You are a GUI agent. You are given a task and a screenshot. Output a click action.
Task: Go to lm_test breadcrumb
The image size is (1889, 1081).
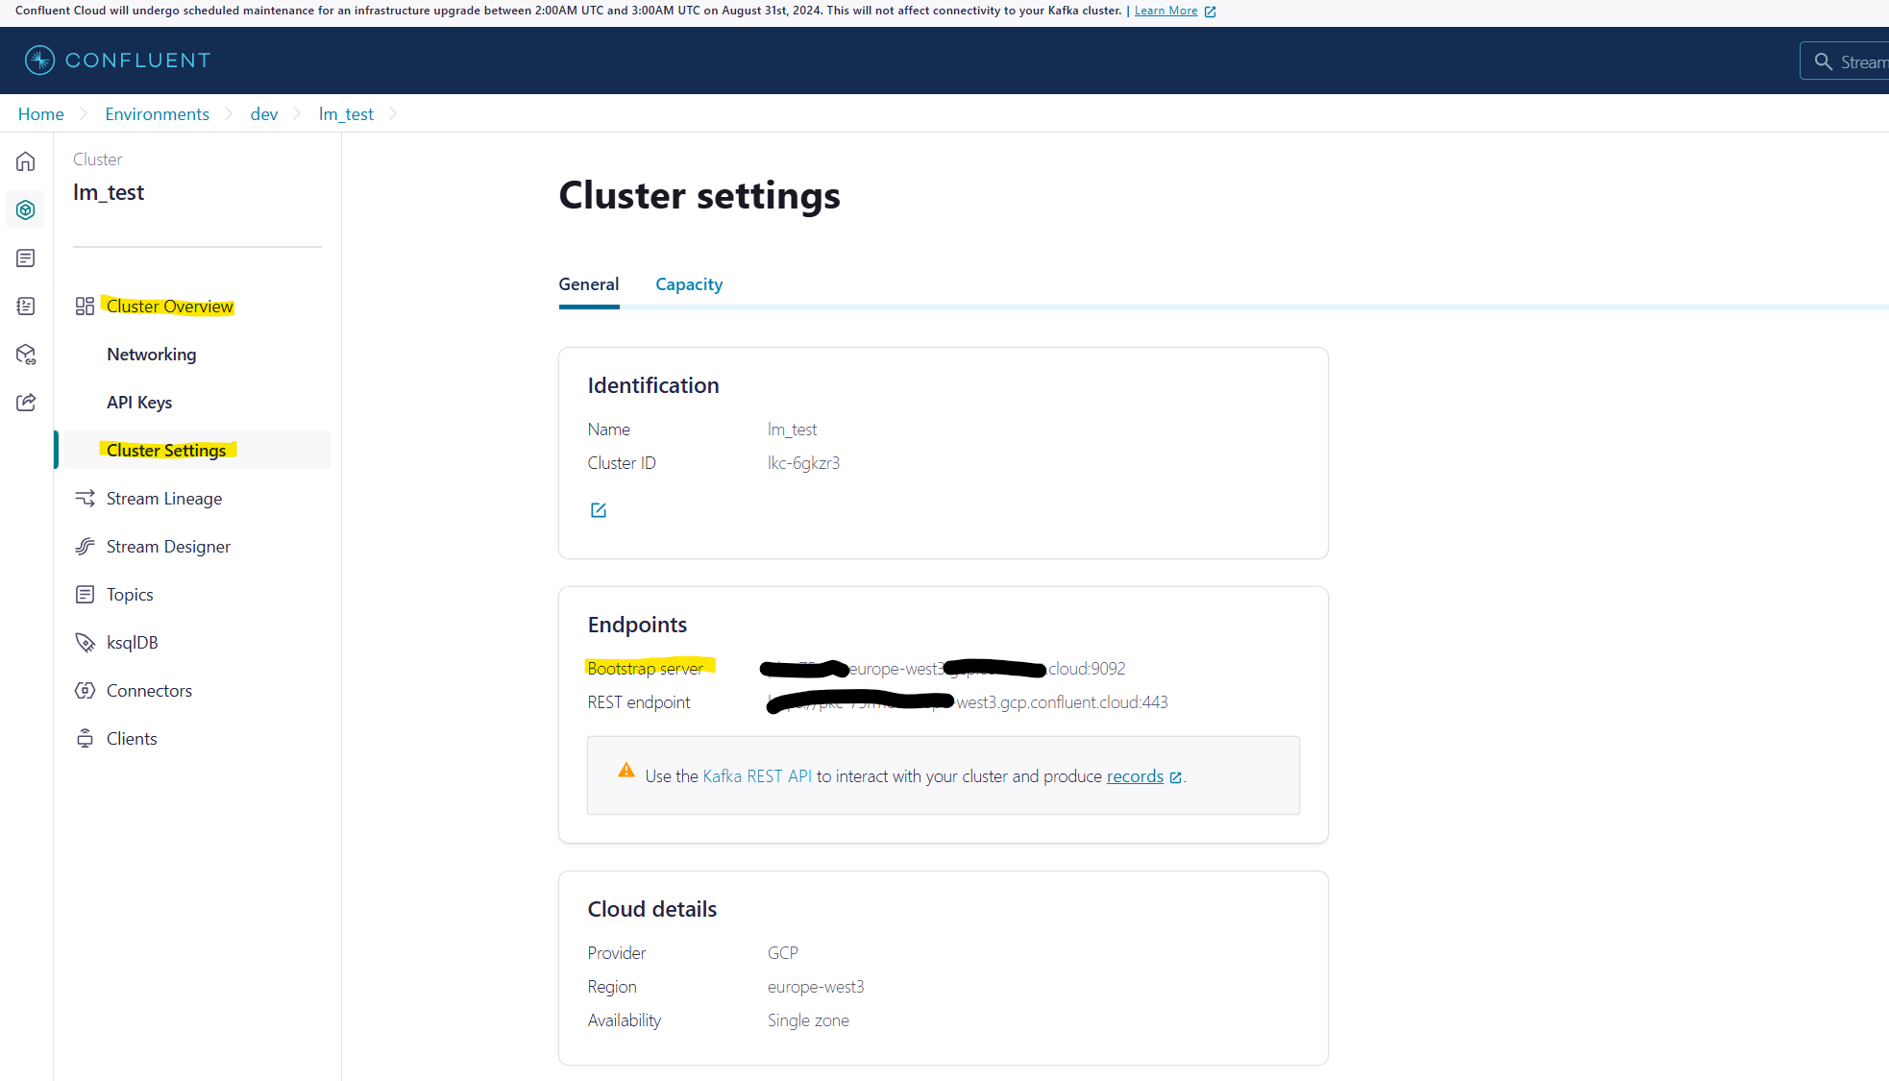coord(346,113)
